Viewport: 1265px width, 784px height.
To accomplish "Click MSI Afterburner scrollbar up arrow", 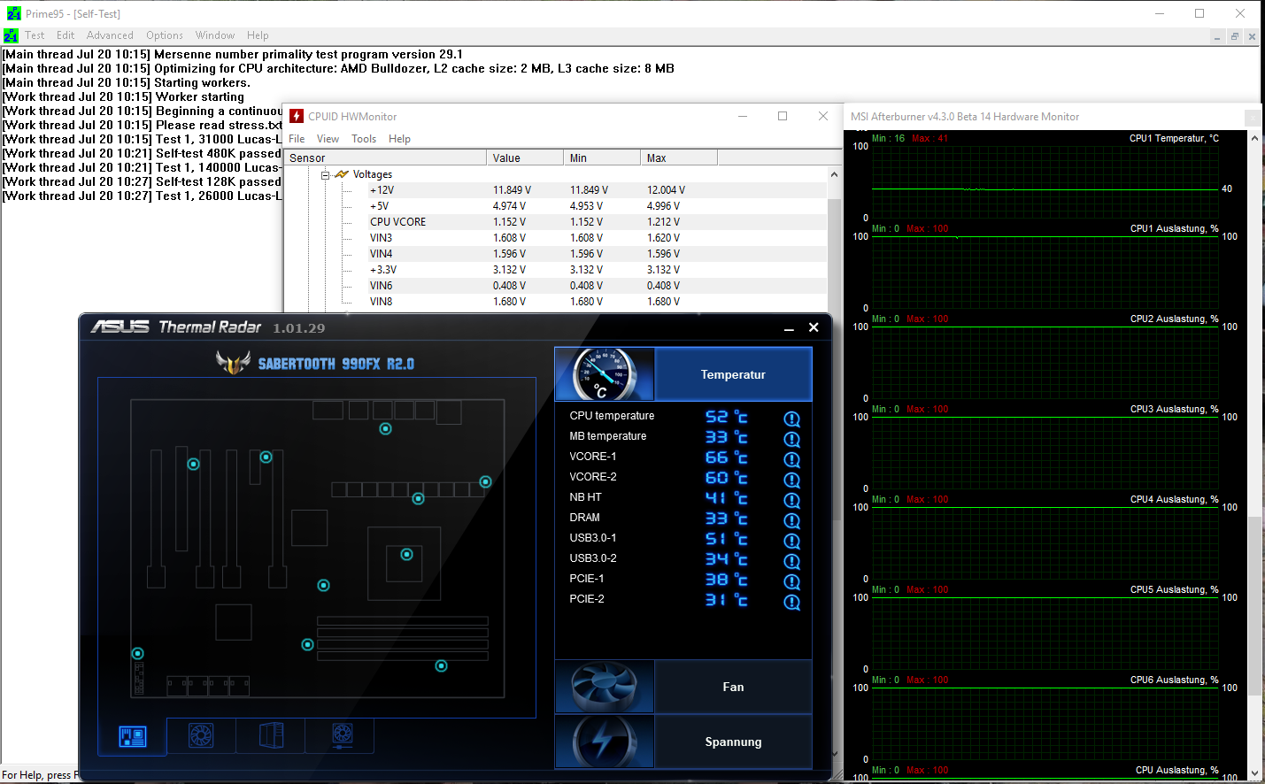I will [x=1254, y=138].
